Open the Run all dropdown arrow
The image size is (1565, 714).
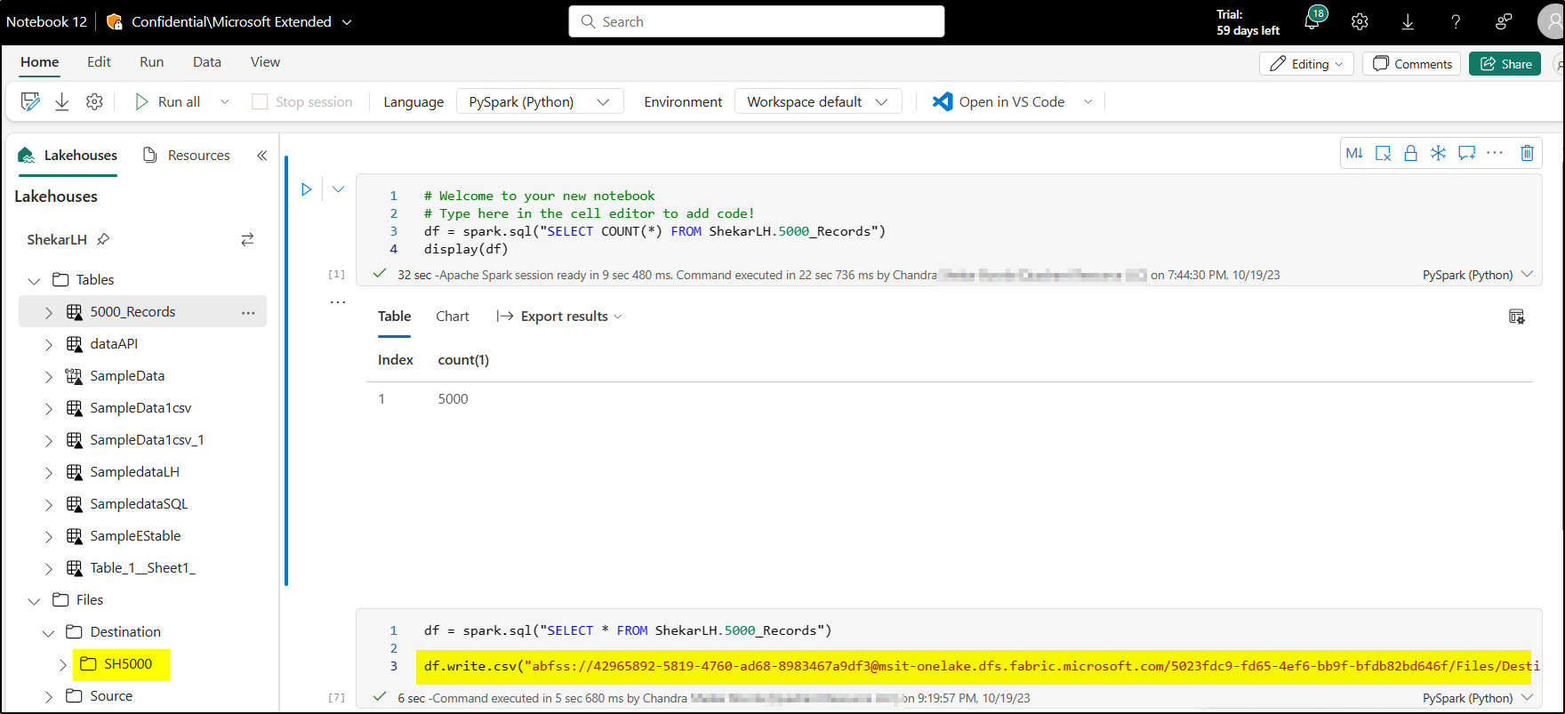click(225, 101)
